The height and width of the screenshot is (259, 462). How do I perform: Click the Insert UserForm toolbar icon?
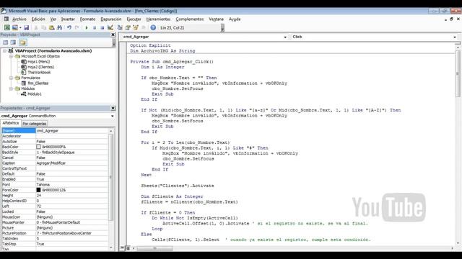point(14,27)
